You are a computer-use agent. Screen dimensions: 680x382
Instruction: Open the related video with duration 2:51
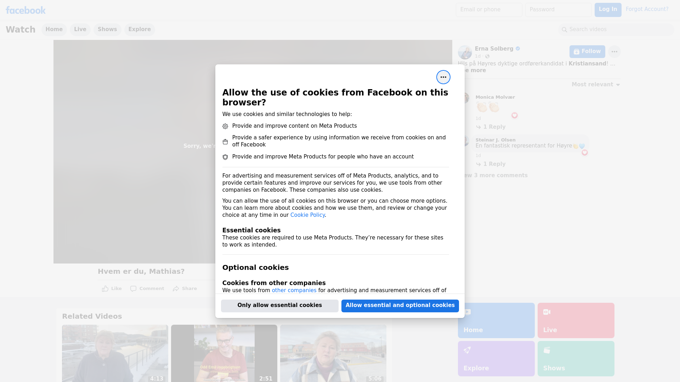pyautogui.click(x=224, y=353)
